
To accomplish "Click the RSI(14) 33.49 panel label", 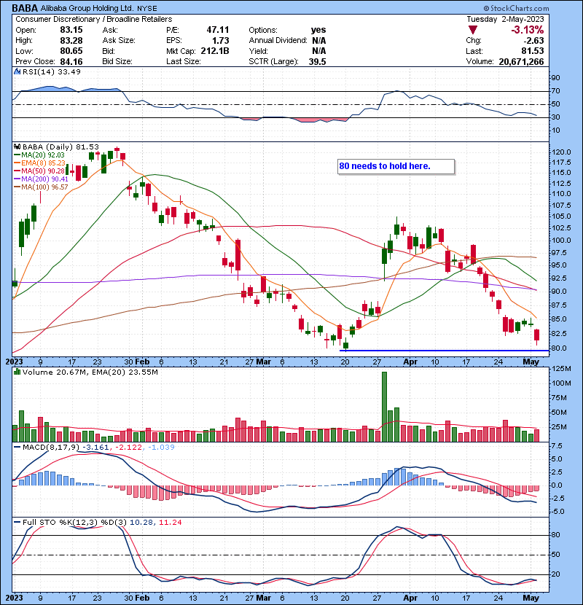I will (51, 71).
